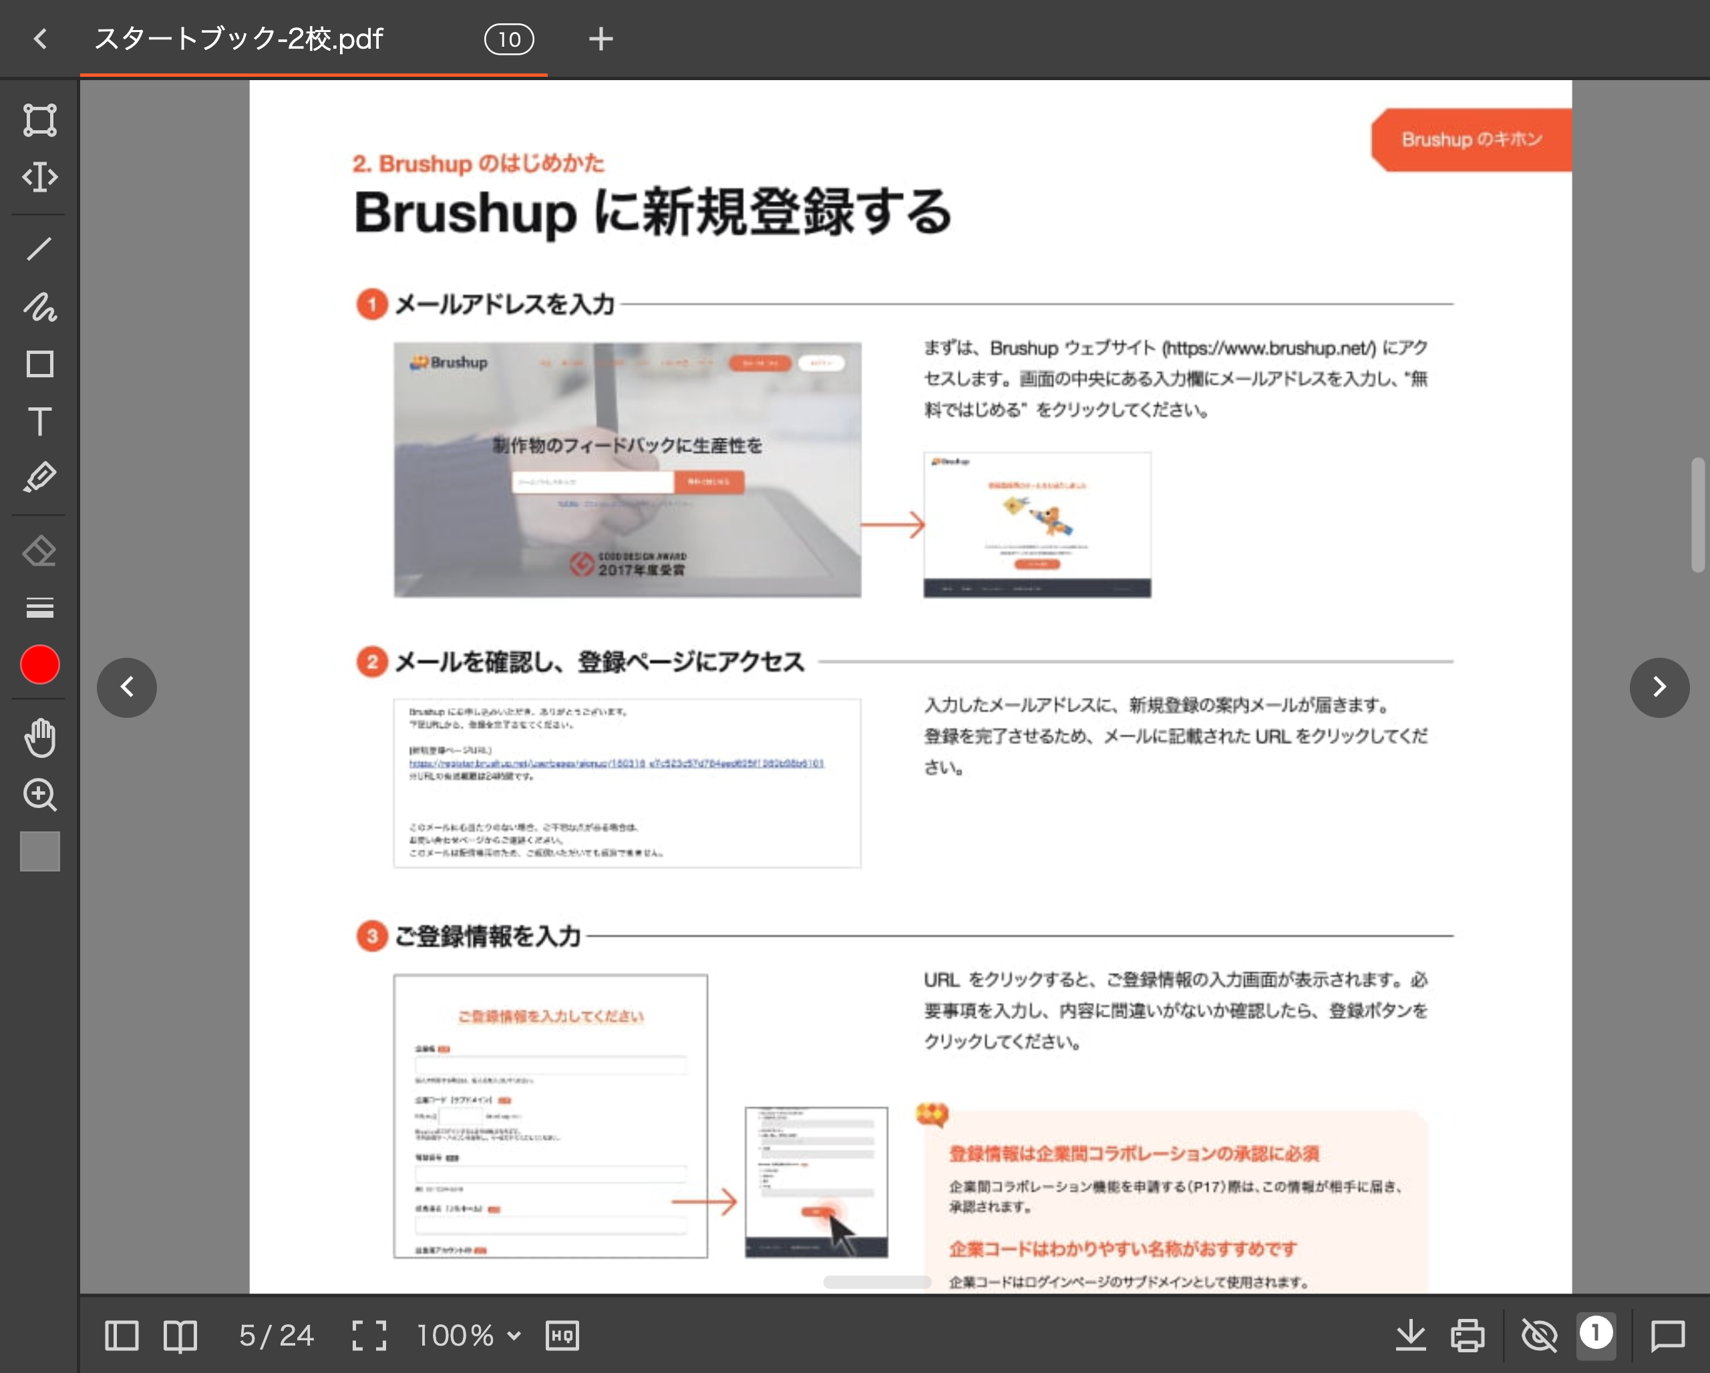Image resolution: width=1710 pixels, height=1373 pixels.
Task: Go to the previous page
Action: pyautogui.click(x=127, y=687)
